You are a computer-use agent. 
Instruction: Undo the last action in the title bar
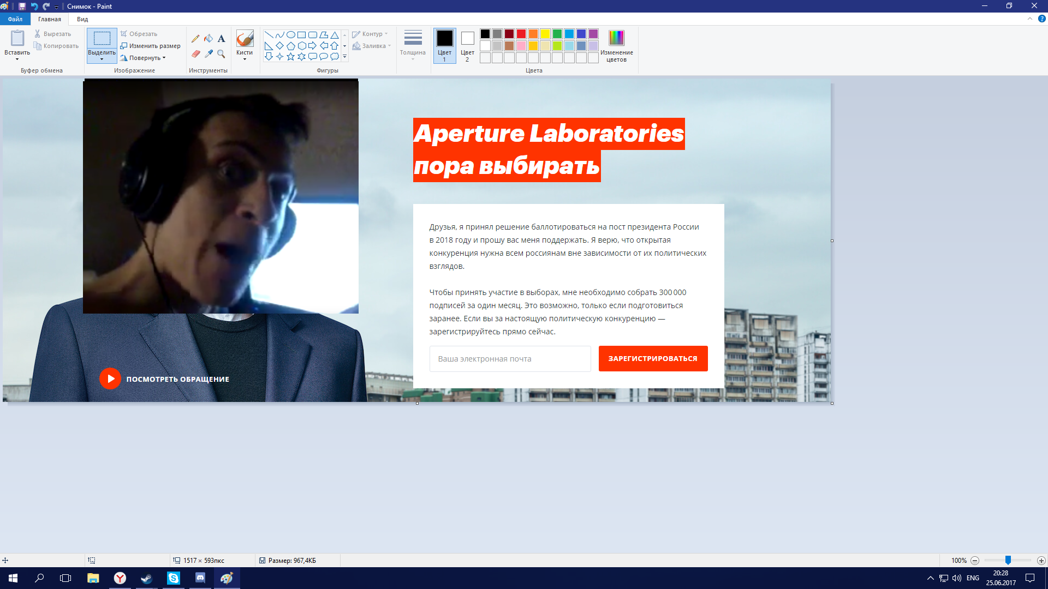coord(34,7)
